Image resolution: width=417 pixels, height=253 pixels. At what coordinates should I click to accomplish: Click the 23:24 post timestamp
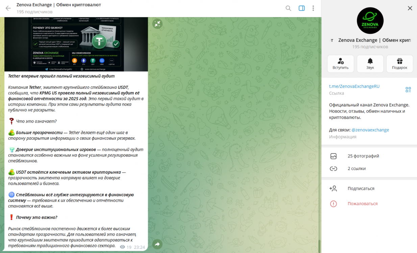140,247
